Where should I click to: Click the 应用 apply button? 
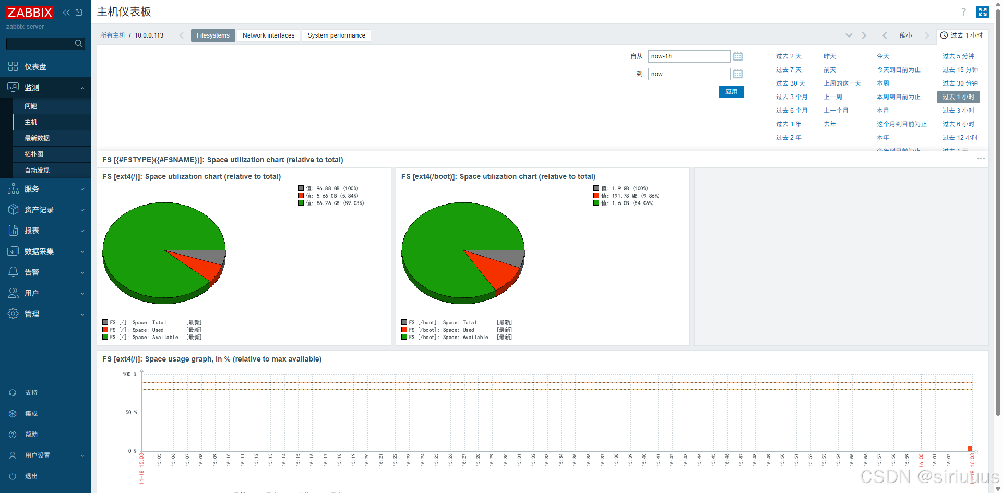click(x=732, y=92)
